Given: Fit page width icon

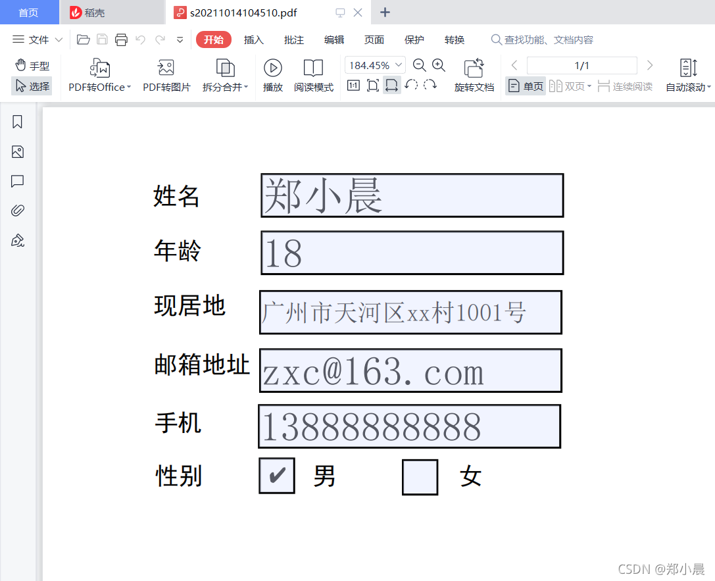Looking at the screenshot, I should click(391, 86).
